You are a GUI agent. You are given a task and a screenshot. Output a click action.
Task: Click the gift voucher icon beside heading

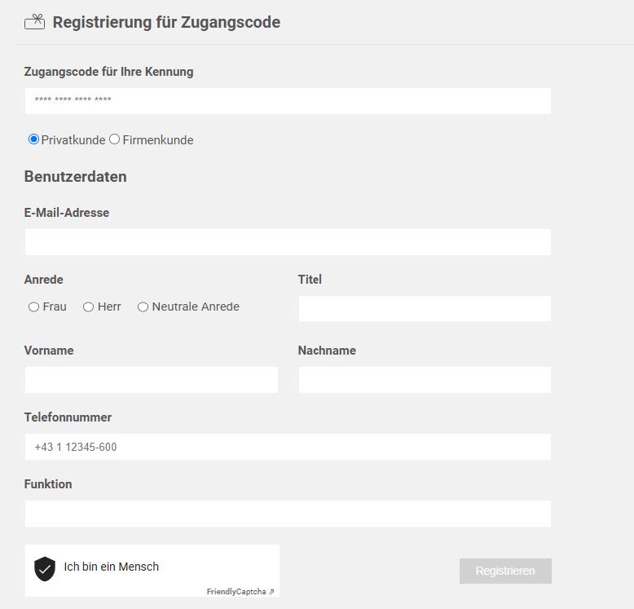tap(34, 22)
